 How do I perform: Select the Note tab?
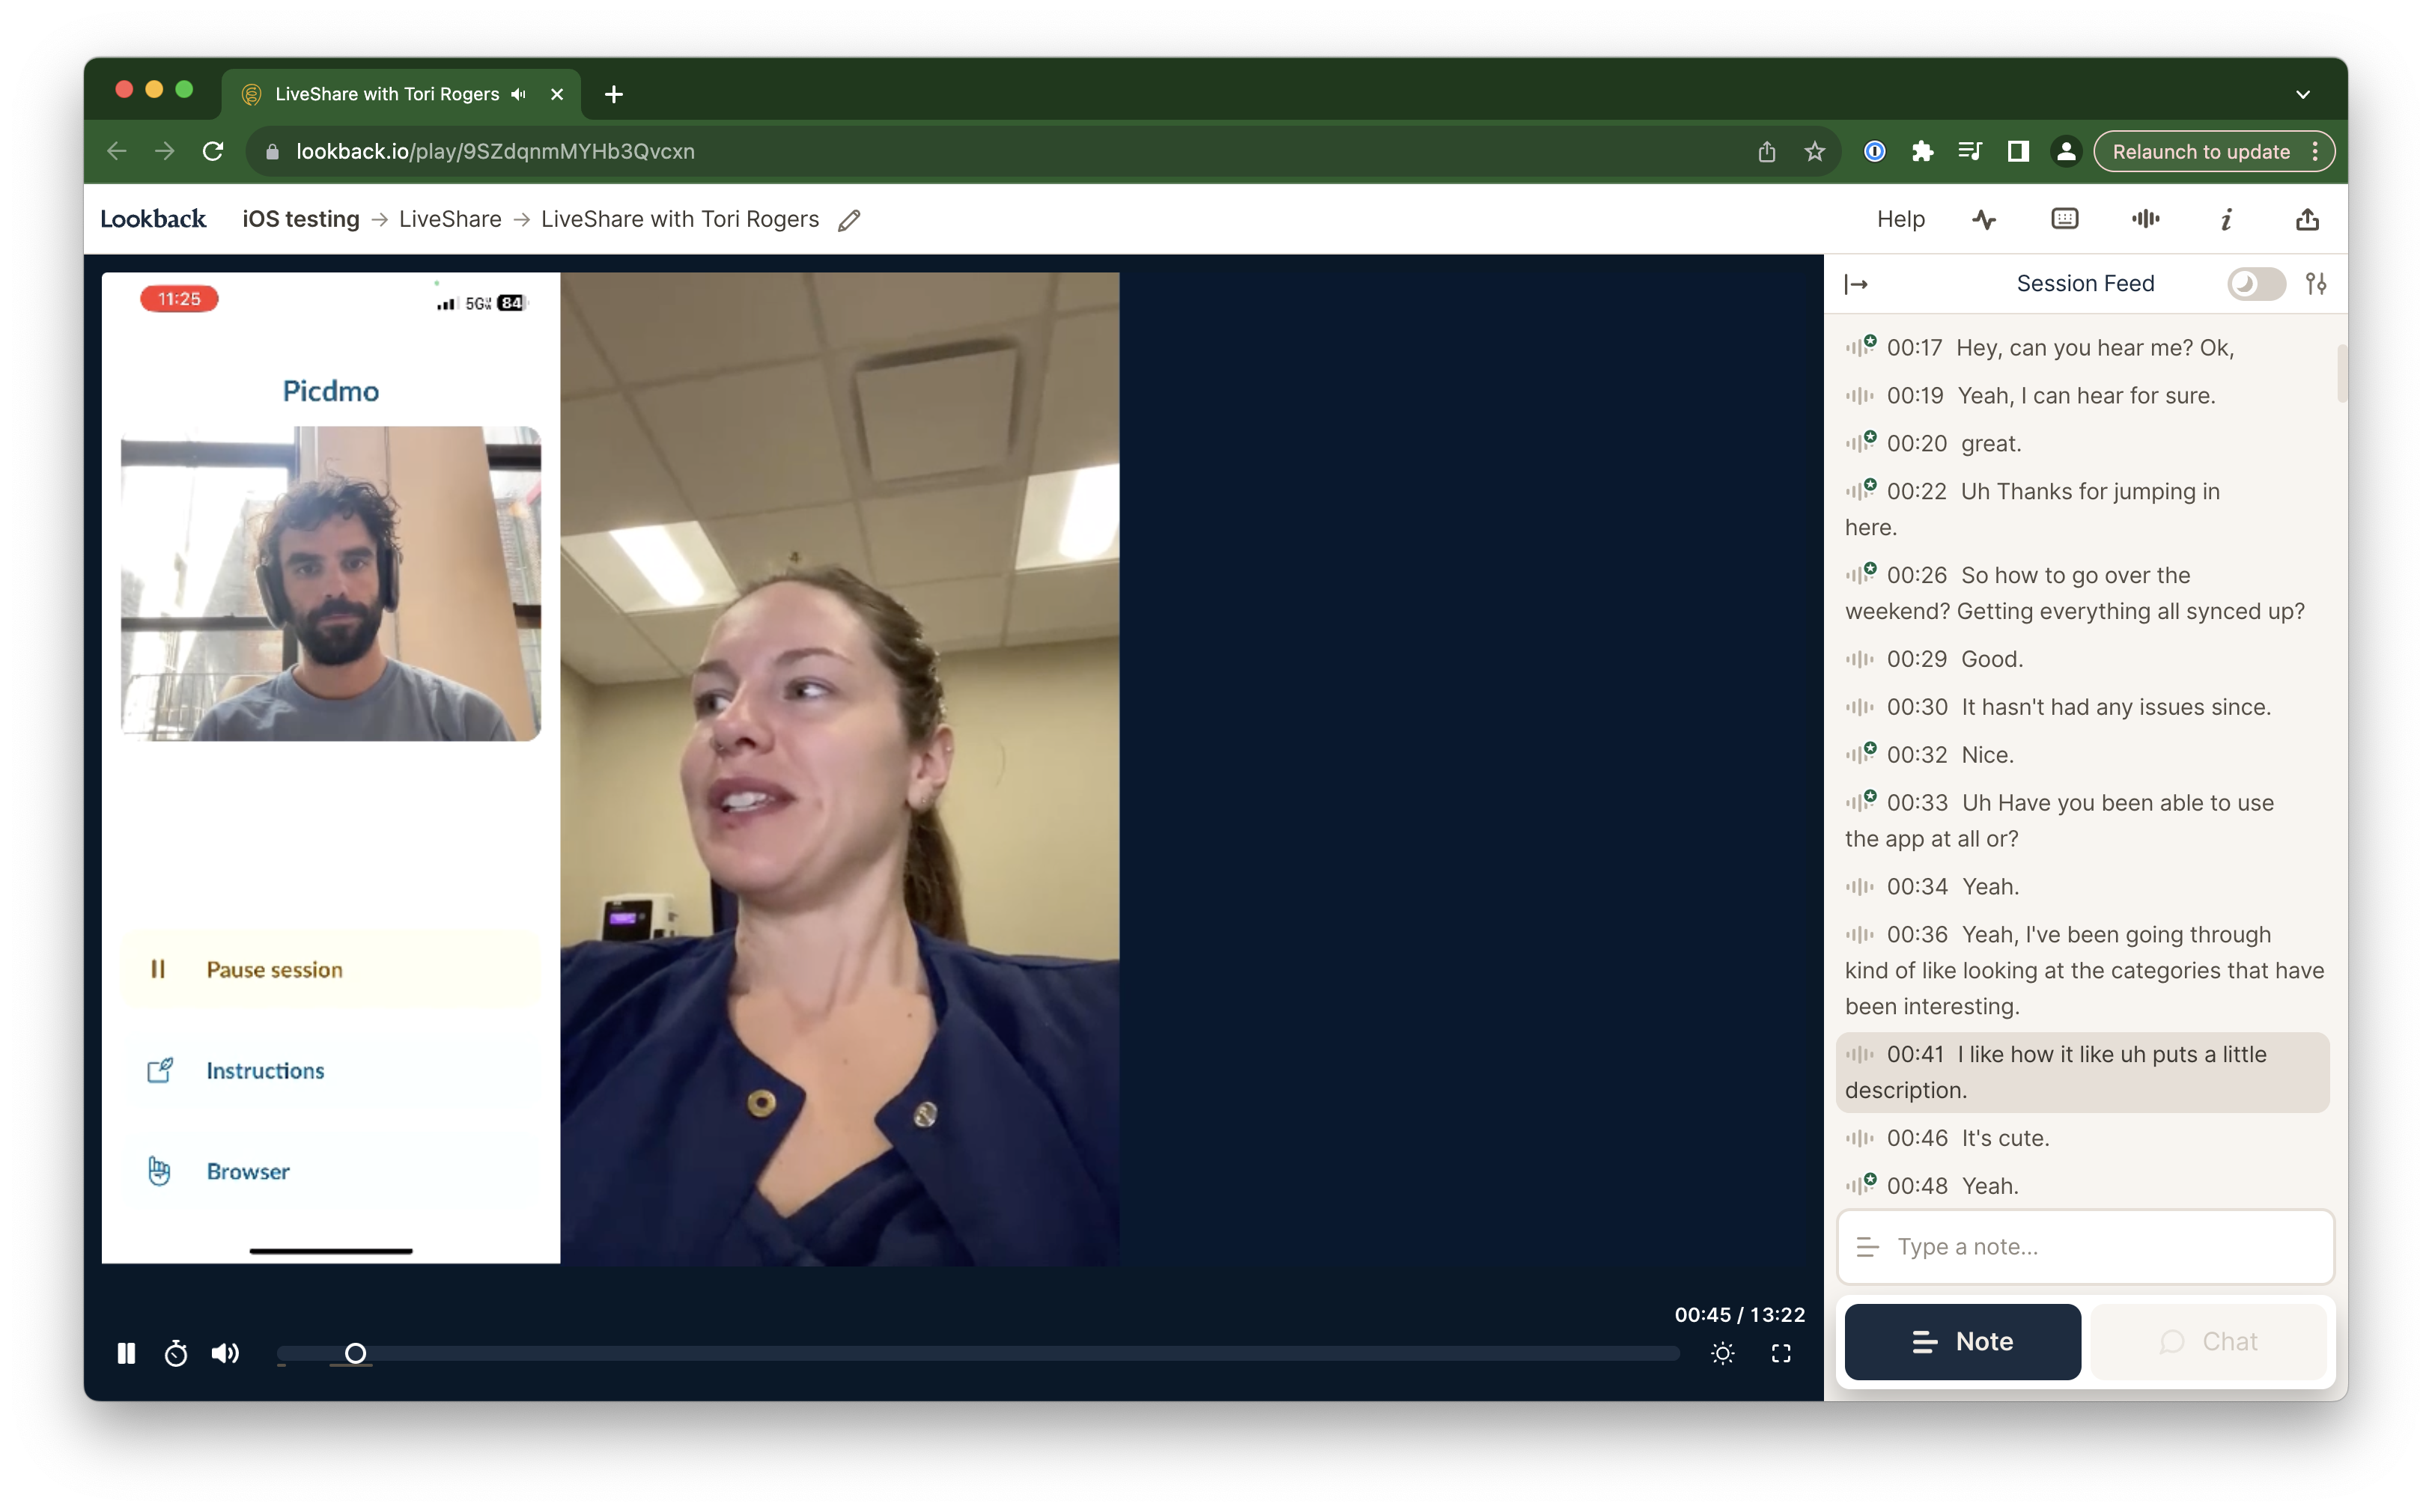[x=1962, y=1341]
